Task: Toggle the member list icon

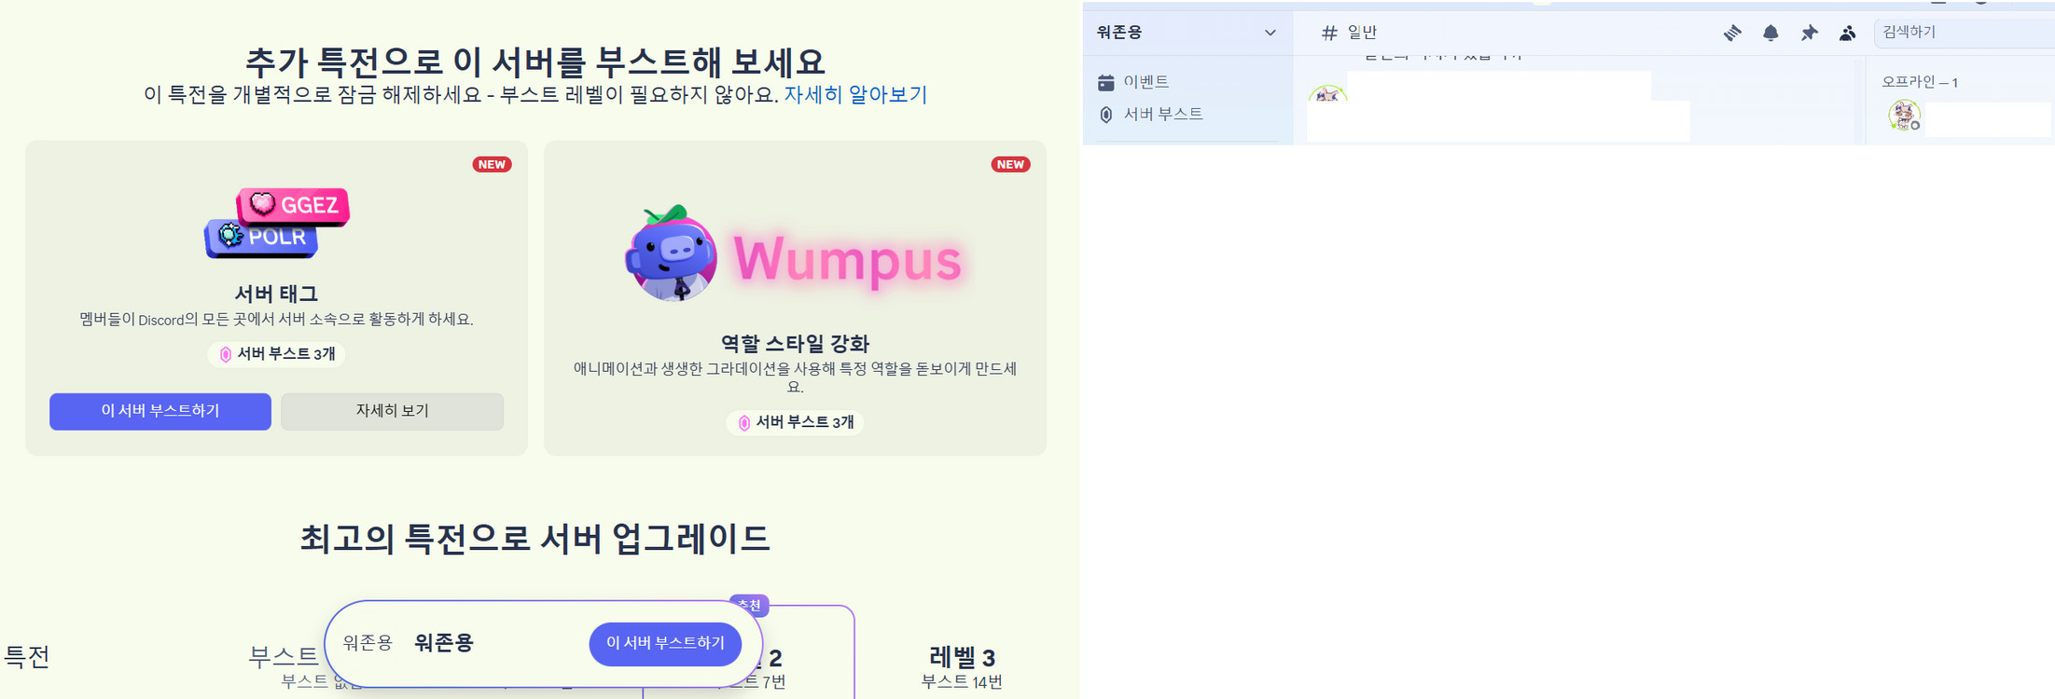Action: pos(1847,33)
